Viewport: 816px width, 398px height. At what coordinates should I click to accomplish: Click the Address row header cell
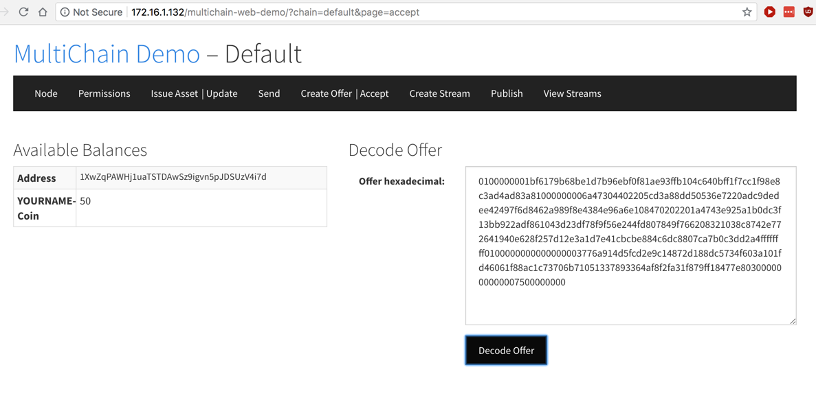pos(45,178)
